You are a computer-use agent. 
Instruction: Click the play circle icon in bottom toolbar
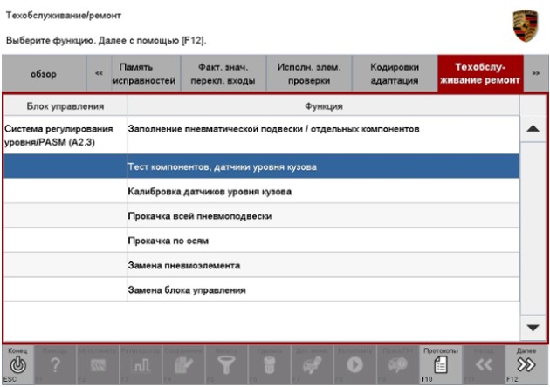[356, 366]
